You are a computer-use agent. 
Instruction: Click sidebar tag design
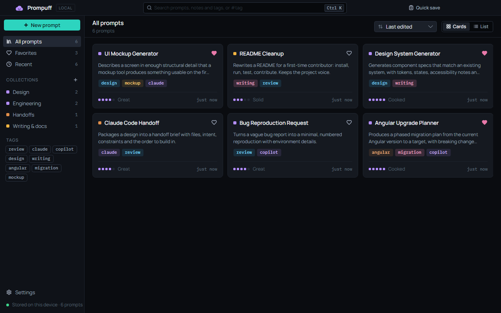(x=16, y=159)
